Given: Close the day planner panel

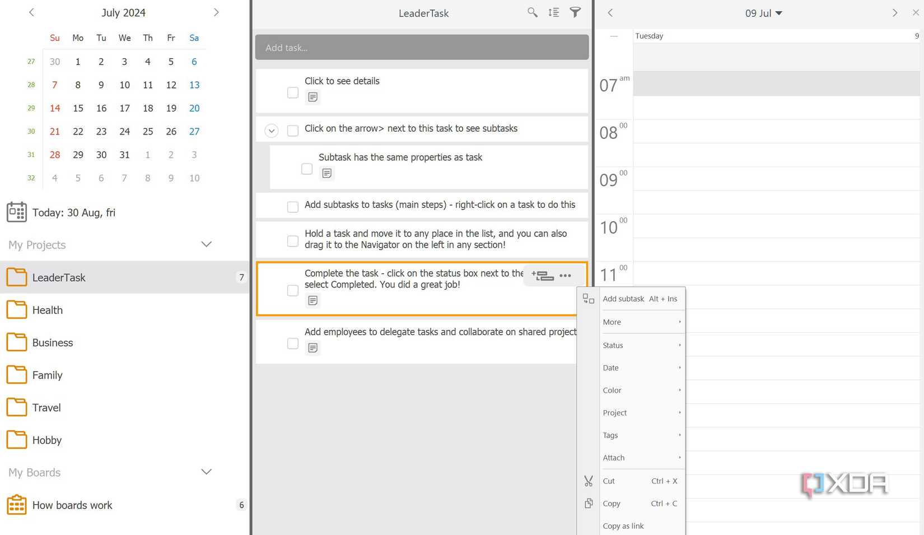Looking at the screenshot, I should pos(916,12).
